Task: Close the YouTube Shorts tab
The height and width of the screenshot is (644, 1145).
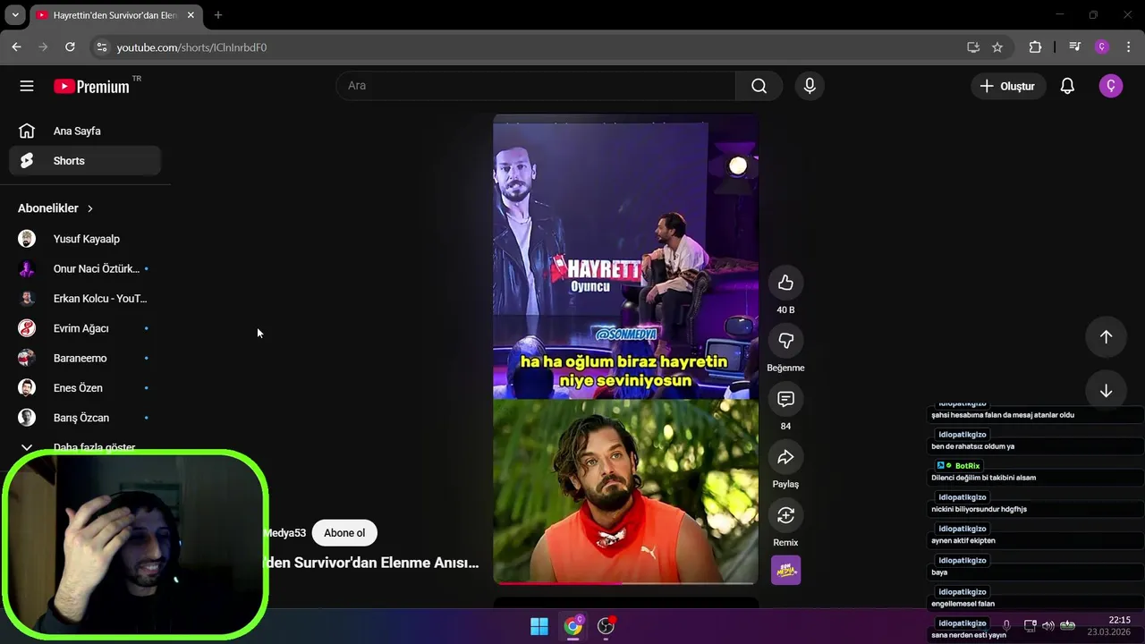Action: tap(191, 15)
